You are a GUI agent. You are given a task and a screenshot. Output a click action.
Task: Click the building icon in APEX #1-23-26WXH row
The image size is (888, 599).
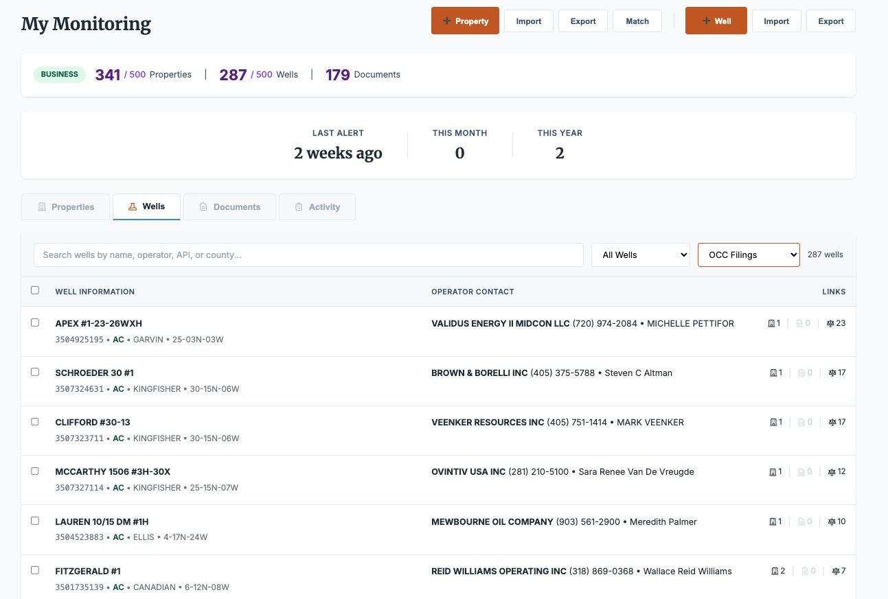coord(771,323)
